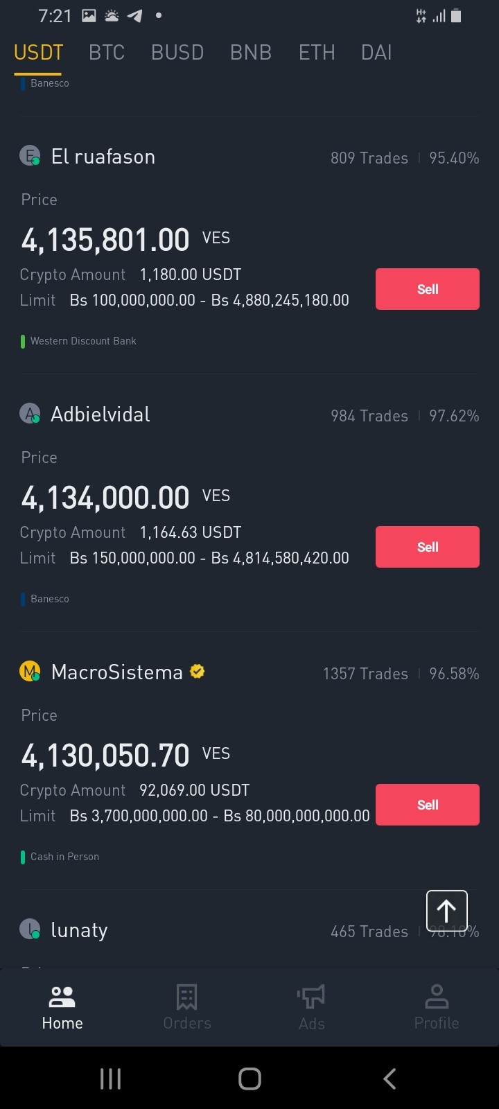The width and height of the screenshot is (499, 1109).
Task: Open the Ads megaphone icon
Action: pyautogui.click(x=311, y=997)
